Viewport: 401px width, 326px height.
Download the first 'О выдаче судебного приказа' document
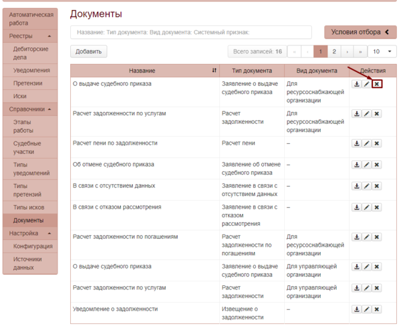coord(356,84)
